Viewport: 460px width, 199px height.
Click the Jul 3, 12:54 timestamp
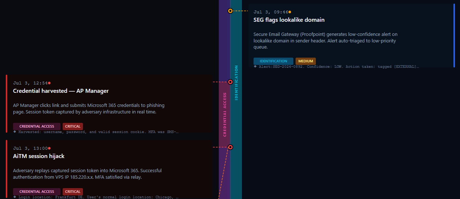[x=30, y=83]
